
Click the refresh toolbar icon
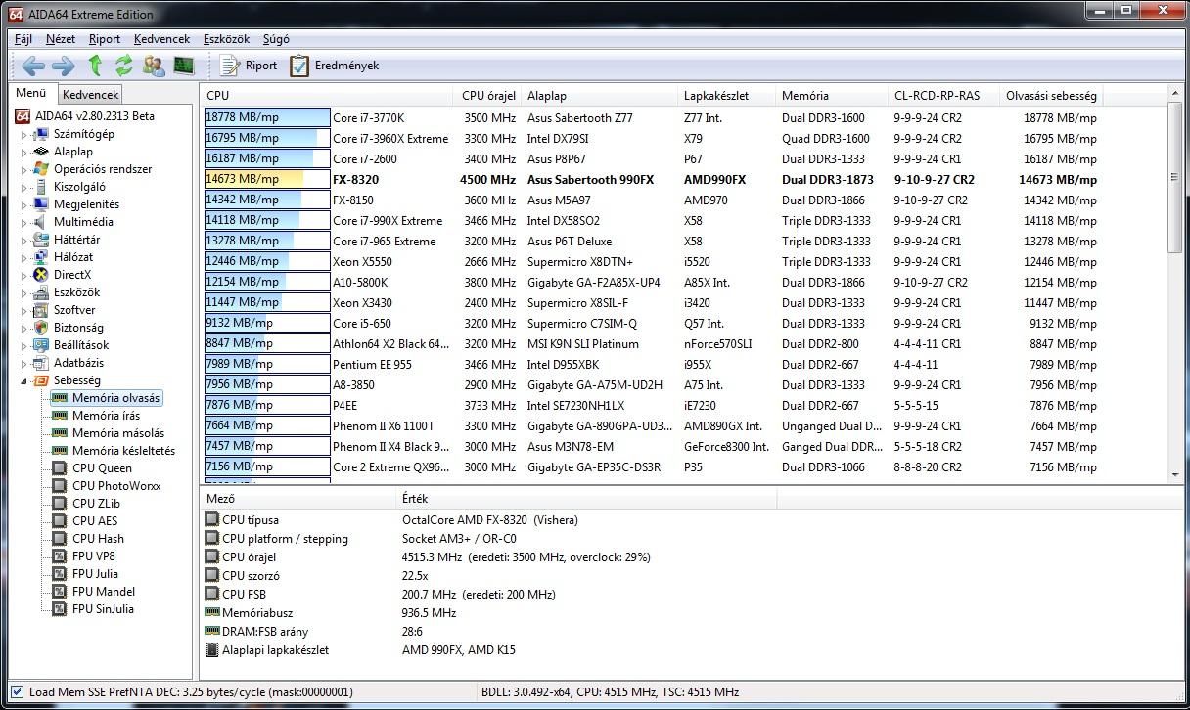pyautogui.click(x=123, y=66)
